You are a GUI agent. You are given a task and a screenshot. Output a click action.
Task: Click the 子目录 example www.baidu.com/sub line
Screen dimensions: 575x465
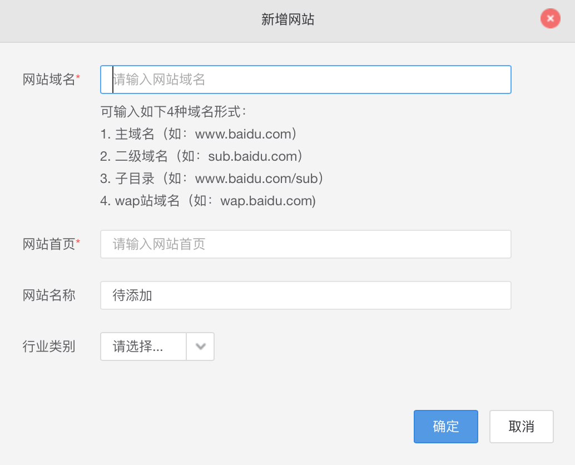212,179
